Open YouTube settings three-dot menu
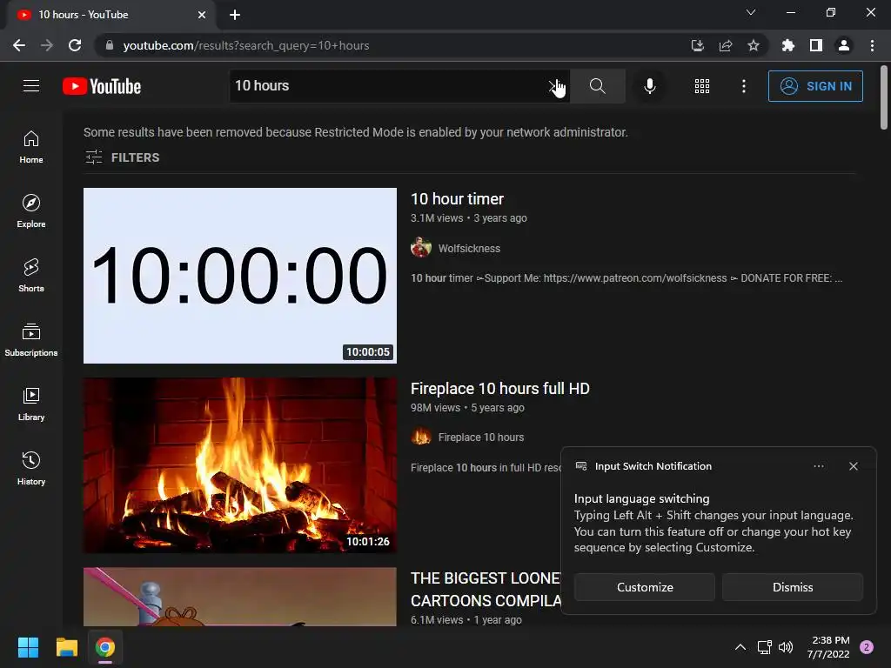The height and width of the screenshot is (668, 891). (744, 86)
